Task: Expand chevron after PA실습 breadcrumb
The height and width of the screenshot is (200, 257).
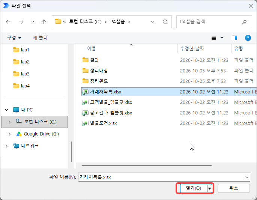Action: tap(129, 22)
